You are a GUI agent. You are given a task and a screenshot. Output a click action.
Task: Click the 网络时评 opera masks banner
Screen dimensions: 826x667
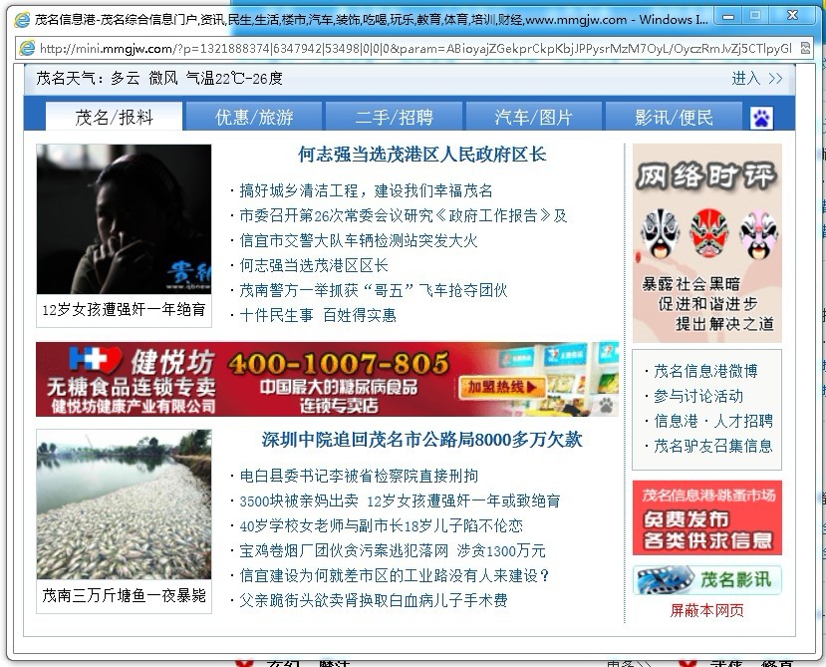(706, 242)
